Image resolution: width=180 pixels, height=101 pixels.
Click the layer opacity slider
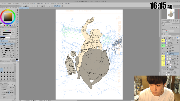[x=174, y=36]
